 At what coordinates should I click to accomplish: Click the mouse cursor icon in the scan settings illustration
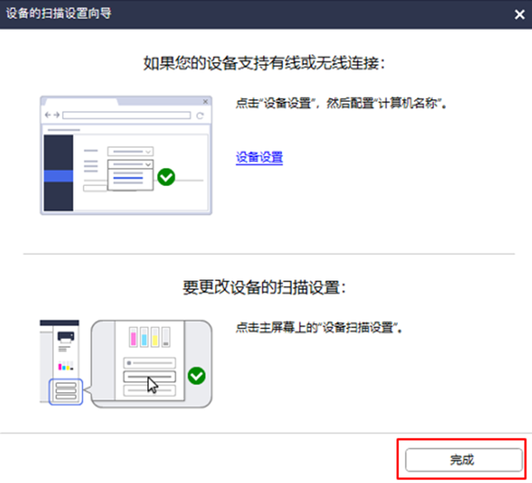coord(152,385)
